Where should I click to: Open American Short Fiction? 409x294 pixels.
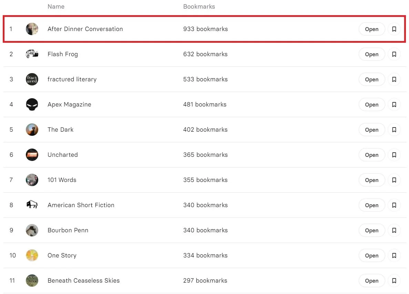pos(372,205)
